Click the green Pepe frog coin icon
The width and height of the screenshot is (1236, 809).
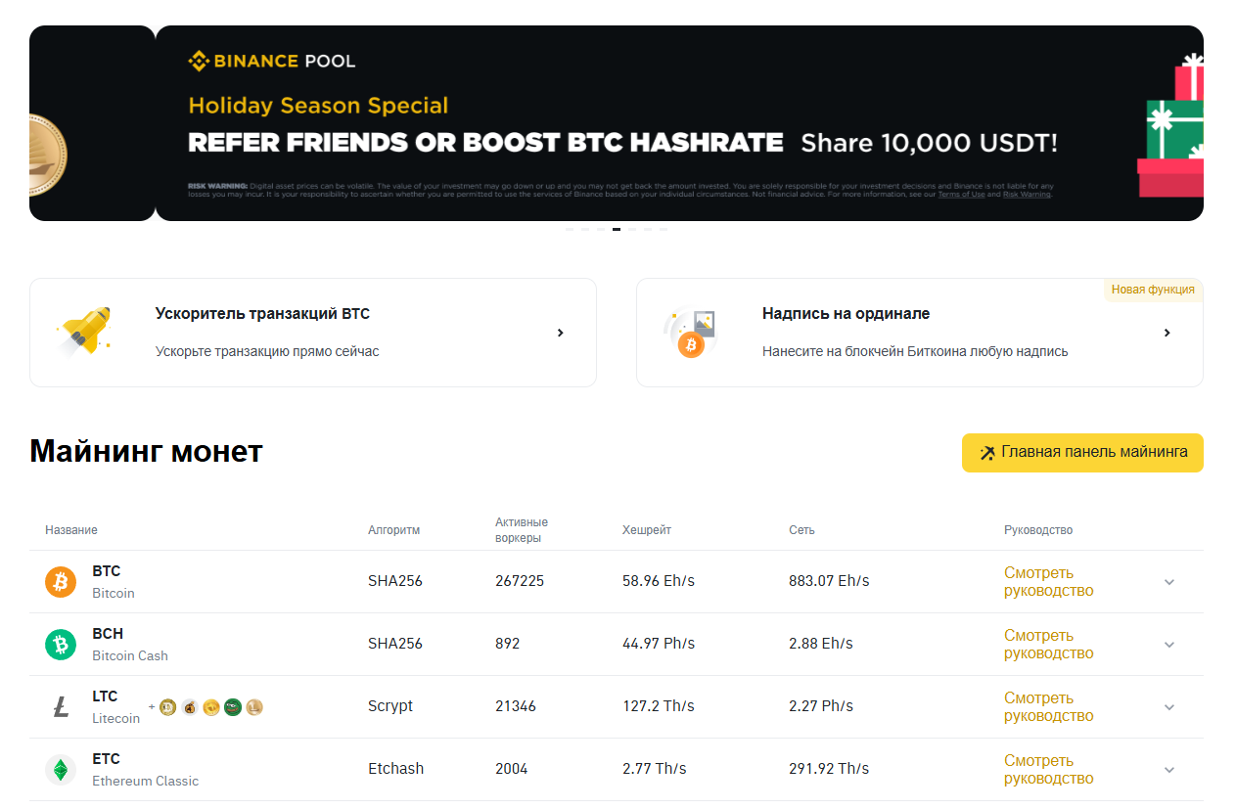[x=233, y=707]
